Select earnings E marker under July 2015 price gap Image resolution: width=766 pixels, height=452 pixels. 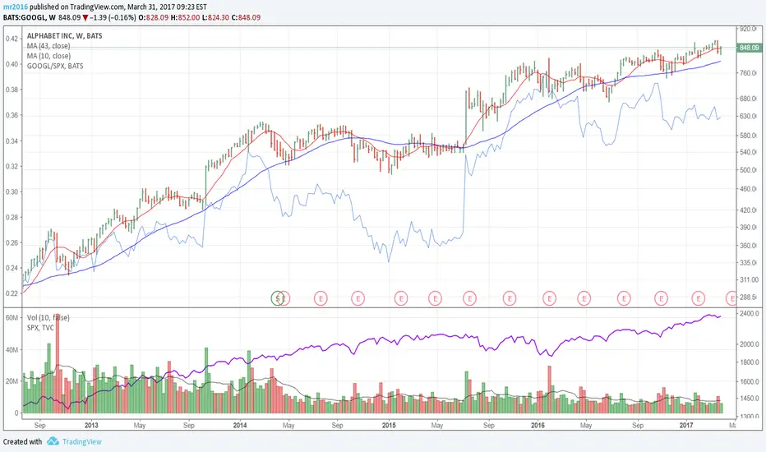(x=469, y=297)
